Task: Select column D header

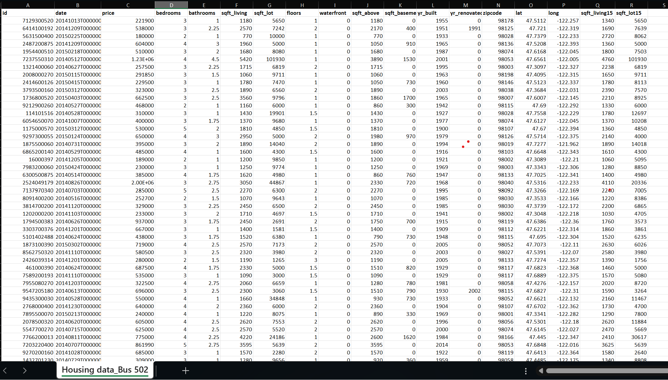Action: (171, 5)
